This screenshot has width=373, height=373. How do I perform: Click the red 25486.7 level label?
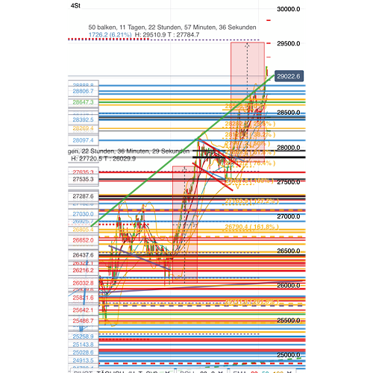point(83,321)
